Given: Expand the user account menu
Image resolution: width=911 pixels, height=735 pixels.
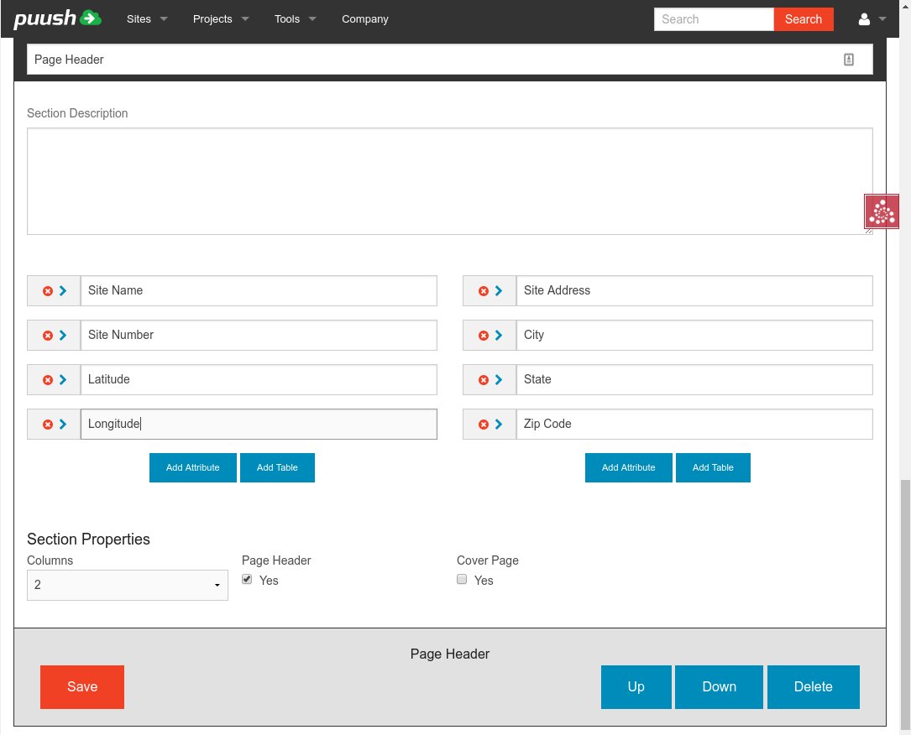Looking at the screenshot, I should pos(872,19).
